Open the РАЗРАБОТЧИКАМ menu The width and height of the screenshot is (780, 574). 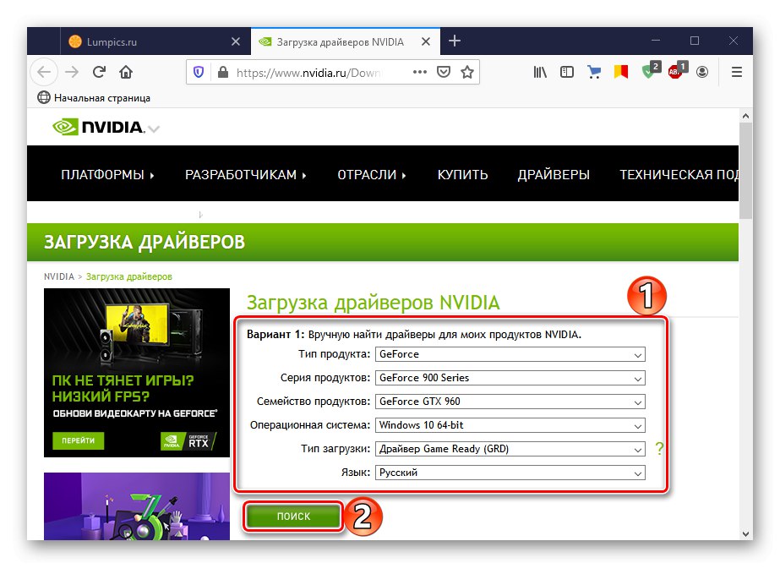[246, 175]
